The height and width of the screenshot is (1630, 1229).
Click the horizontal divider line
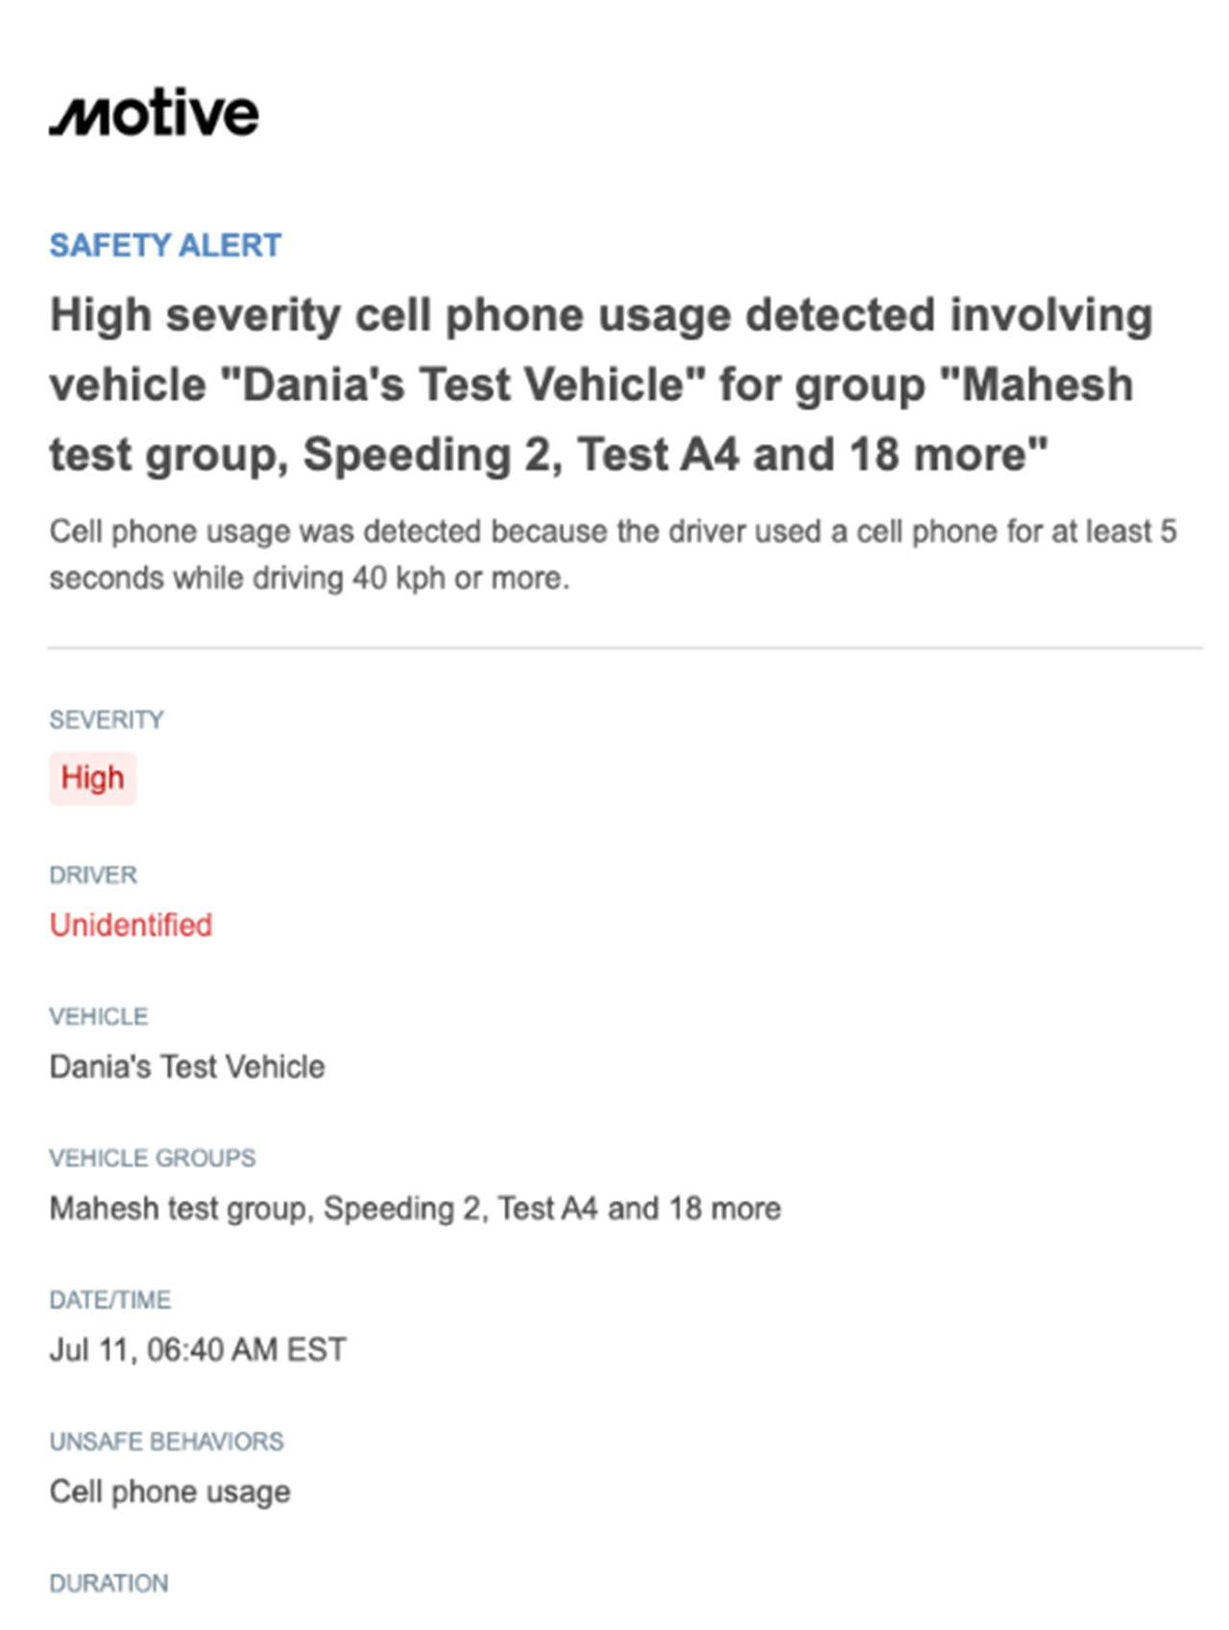624,648
